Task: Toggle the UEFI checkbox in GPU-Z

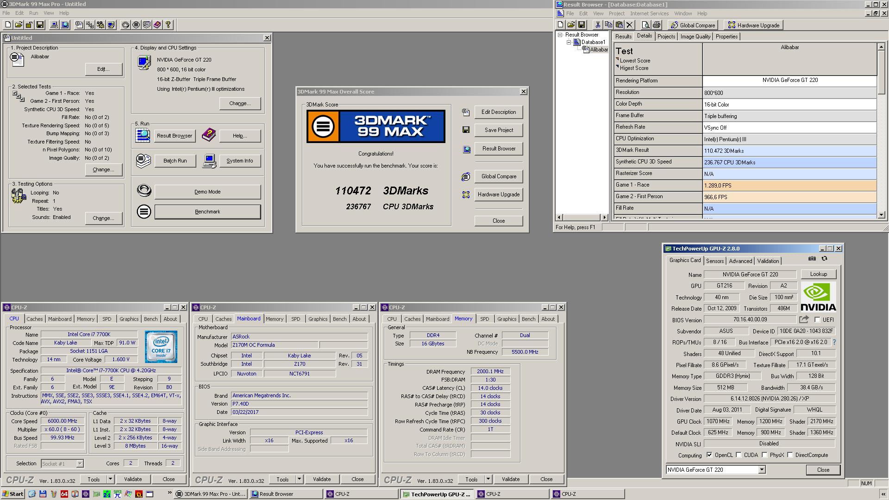Action: (x=817, y=320)
